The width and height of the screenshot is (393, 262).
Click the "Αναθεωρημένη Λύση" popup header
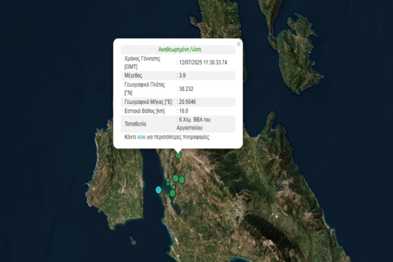(179, 50)
